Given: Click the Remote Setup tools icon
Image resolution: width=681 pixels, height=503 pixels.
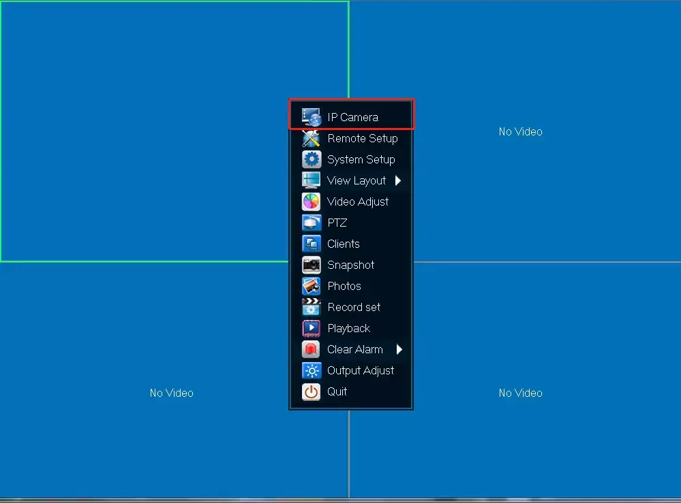Looking at the screenshot, I should coord(312,138).
